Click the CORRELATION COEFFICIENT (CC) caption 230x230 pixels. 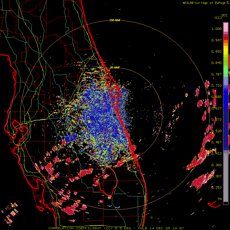click(80, 228)
